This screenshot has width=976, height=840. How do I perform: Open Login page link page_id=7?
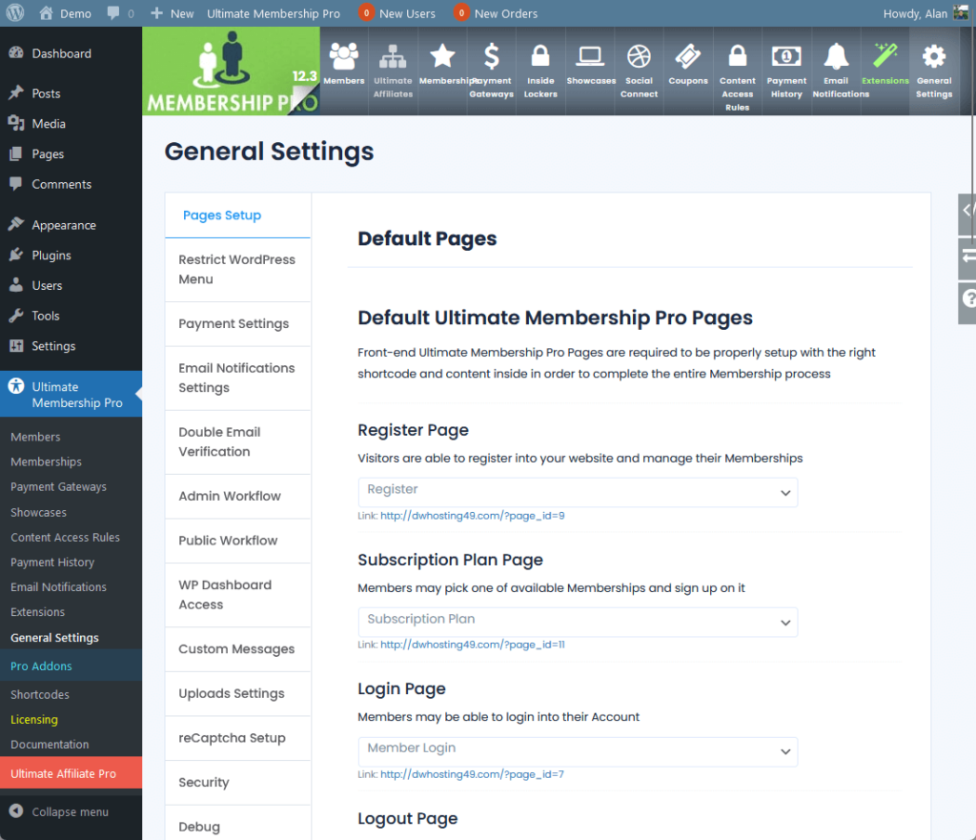(472, 774)
